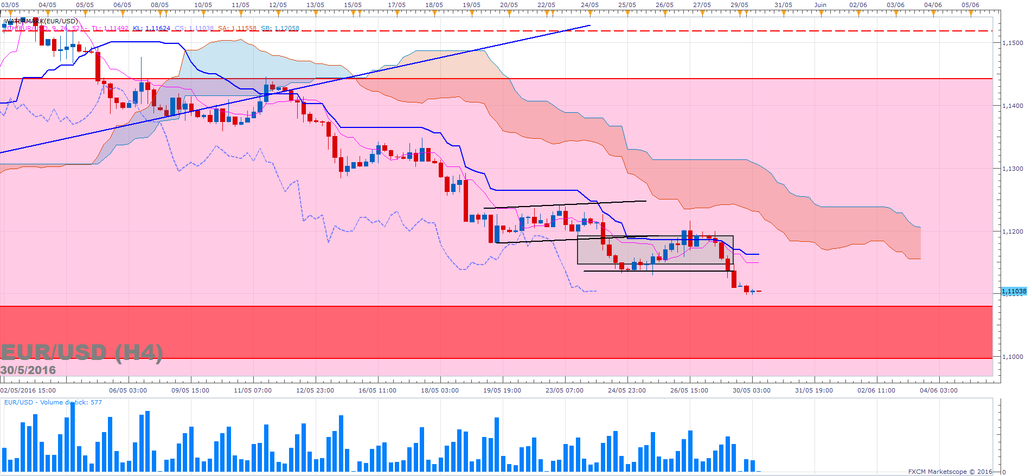
Task: Select the gray rectangle drawn on chart
Action: click(655, 250)
